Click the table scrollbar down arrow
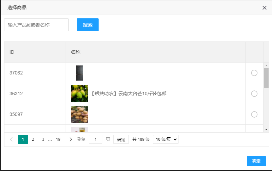Screen dimensions: 272x171 coord(266,130)
